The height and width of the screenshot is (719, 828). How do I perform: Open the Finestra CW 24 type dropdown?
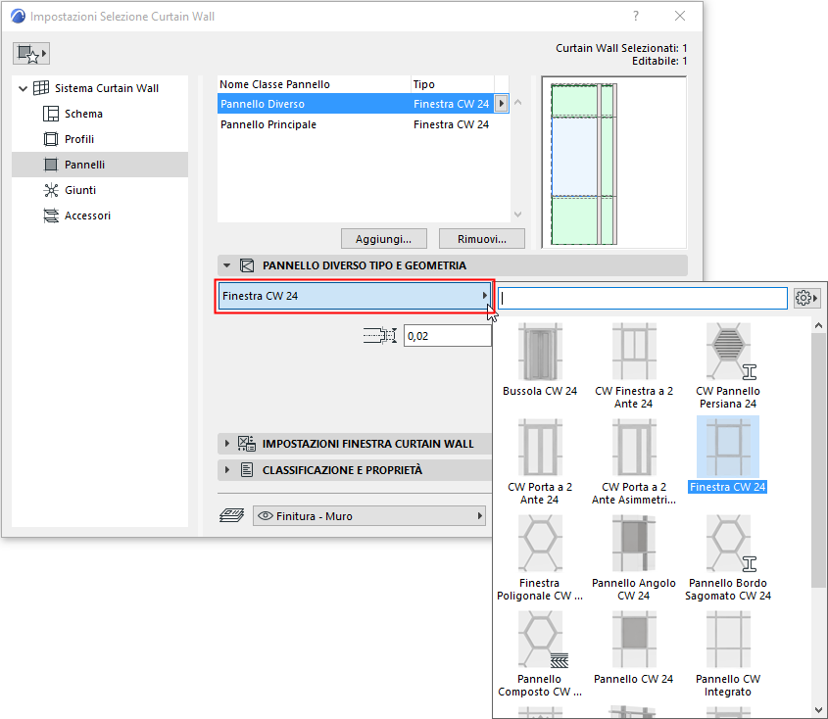point(354,296)
